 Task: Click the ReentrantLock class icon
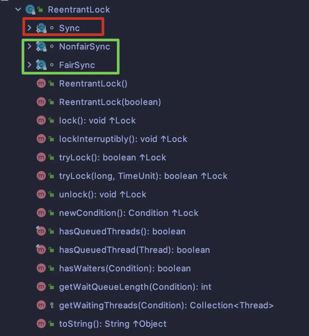point(30,10)
